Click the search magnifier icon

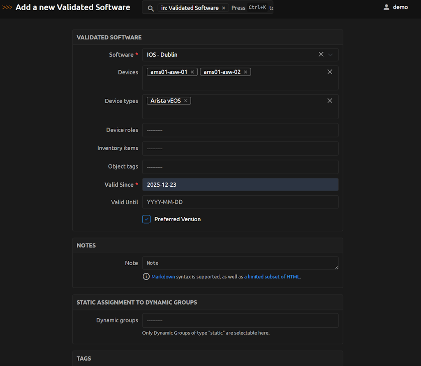tap(150, 8)
